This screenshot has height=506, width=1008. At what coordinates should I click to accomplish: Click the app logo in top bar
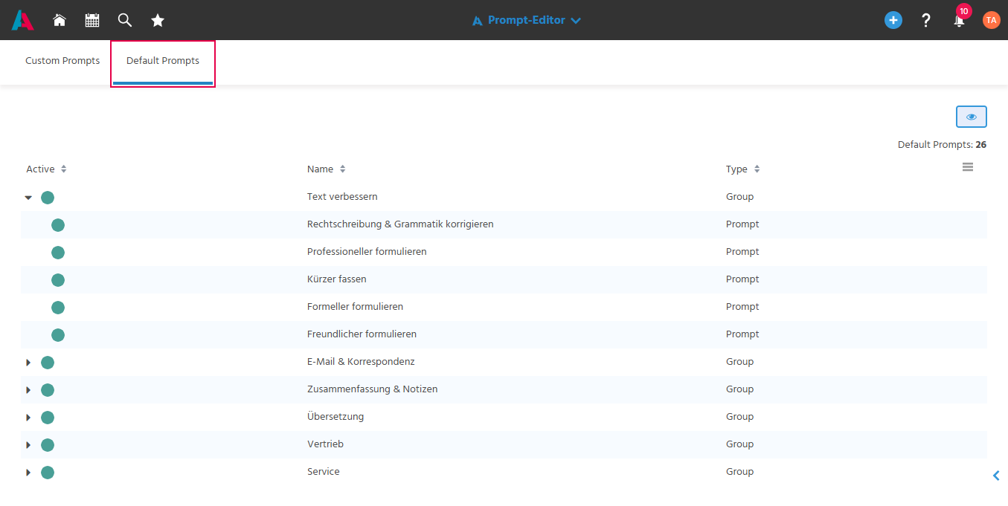point(22,20)
